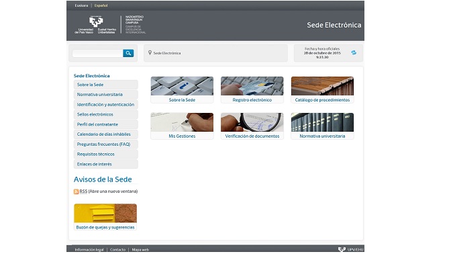The image size is (451, 254).
Task: Open the Contacto footer link
Action: 118,250
